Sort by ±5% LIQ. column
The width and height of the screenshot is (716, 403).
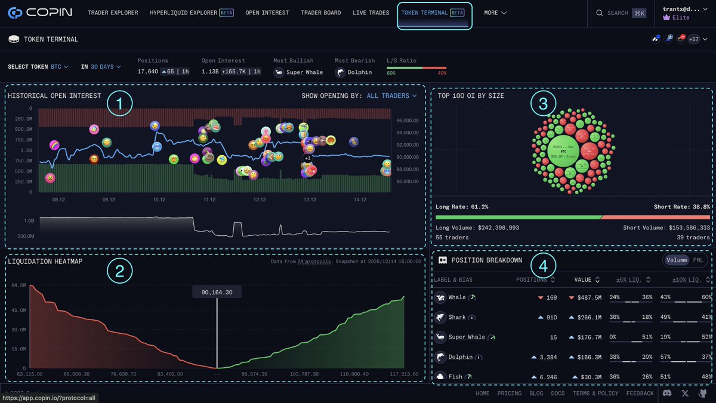point(634,279)
